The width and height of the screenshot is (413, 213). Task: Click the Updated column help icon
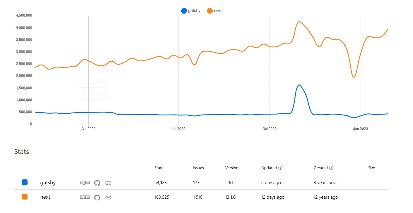(x=280, y=168)
